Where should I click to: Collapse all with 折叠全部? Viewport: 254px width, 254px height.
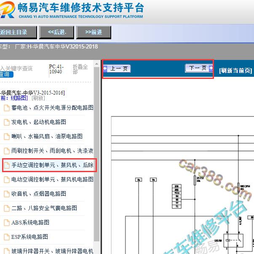[x=80, y=69]
